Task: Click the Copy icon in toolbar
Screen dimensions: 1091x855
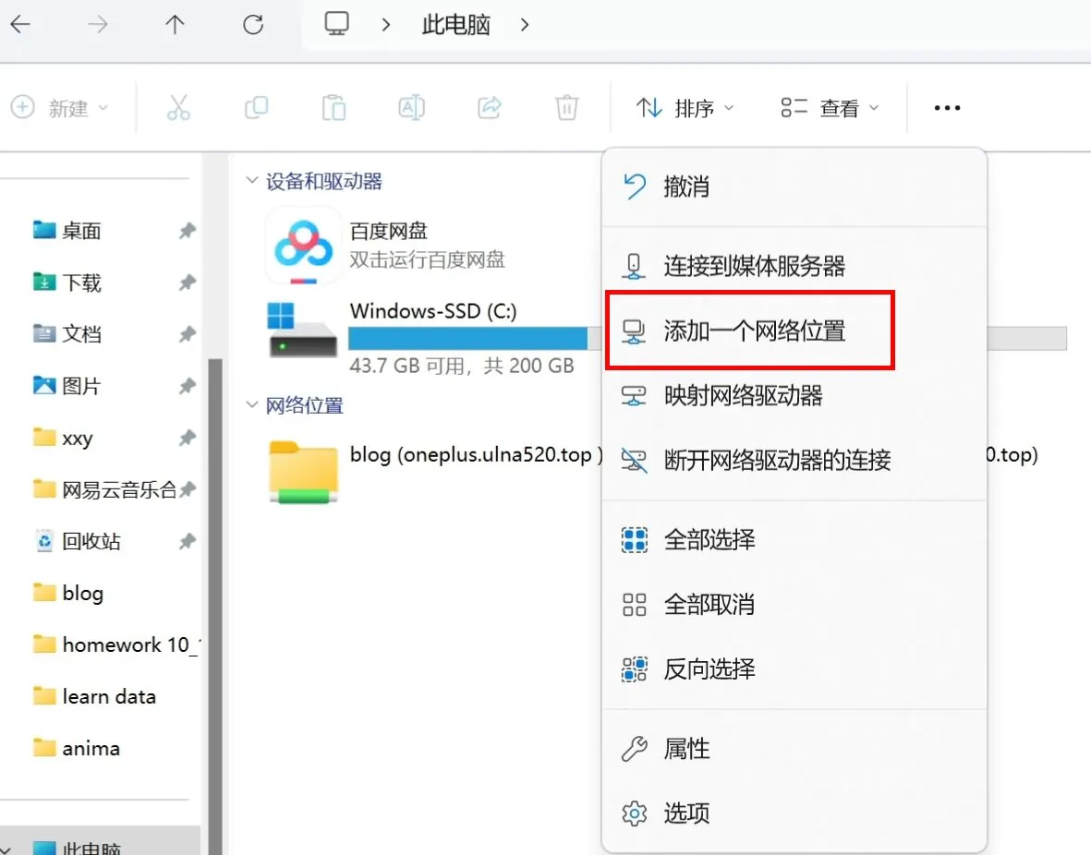Action: tap(256, 108)
